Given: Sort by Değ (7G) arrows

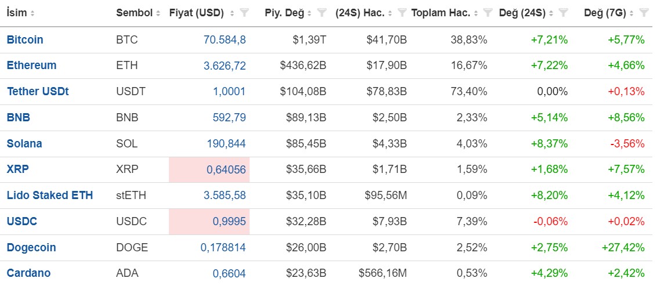Looking at the screenshot, I should [x=631, y=13].
